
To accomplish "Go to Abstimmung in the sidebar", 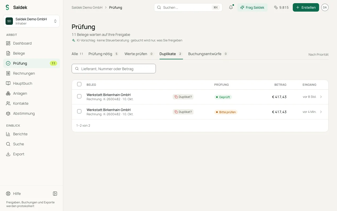I will click(32, 113).
